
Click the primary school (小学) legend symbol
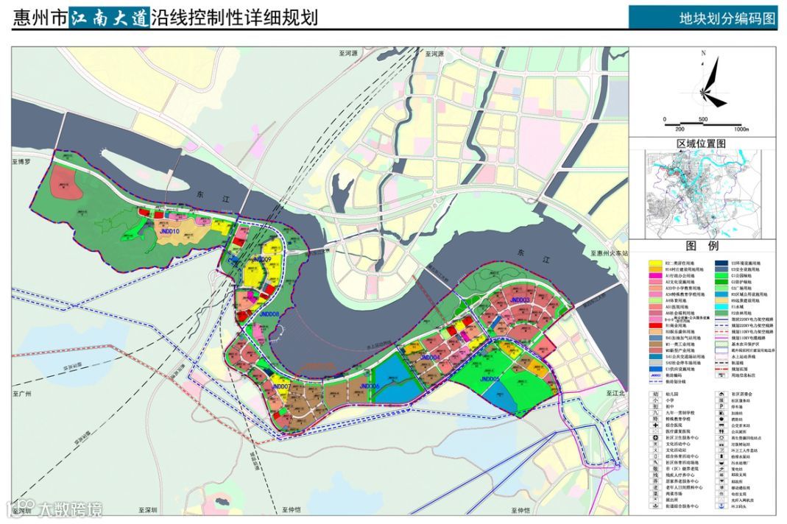[655, 400]
